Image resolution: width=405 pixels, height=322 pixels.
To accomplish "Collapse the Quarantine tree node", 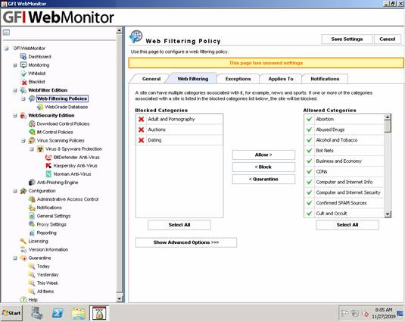I will (x=15, y=258).
